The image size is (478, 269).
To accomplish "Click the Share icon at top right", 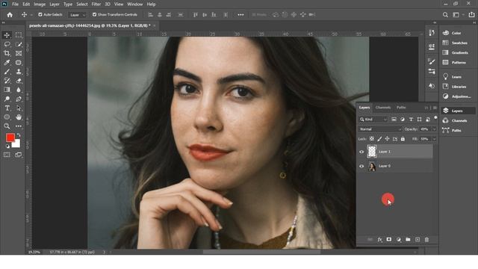I will [x=471, y=15].
